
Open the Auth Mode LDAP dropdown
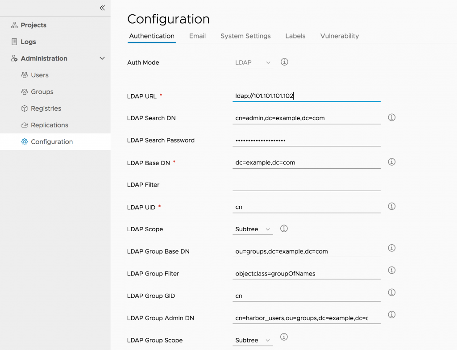click(253, 62)
